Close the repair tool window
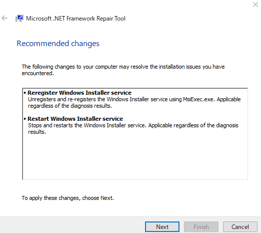 [255, 5]
